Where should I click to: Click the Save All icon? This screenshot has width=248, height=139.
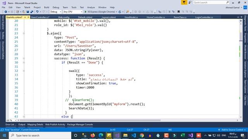(32, 12)
